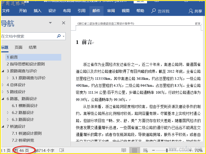The height and width of the screenshot is (154, 206).
Task: Go to heading 6.1 横断面设计
Action: [25, 106]
